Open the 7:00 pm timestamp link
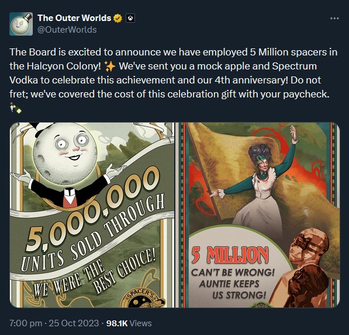Viewport: 349px width, 335px height. [26, 323]
